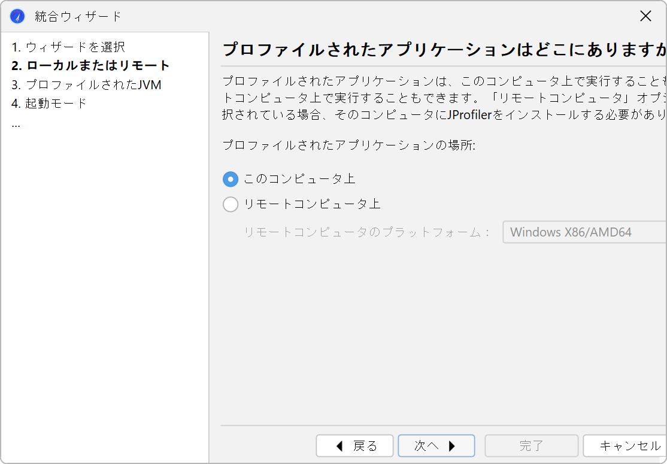This screenshot has width=667, height=464.
Task: Click the 次へ next button
Action: tap(436, 445)
